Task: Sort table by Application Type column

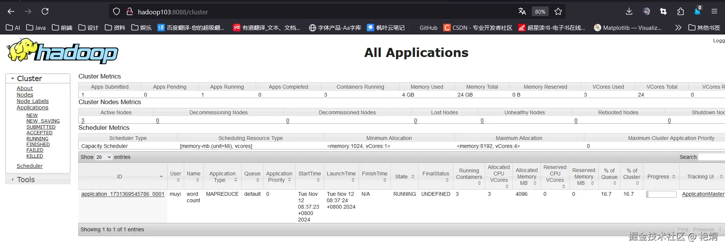Action: click(222, 177)
